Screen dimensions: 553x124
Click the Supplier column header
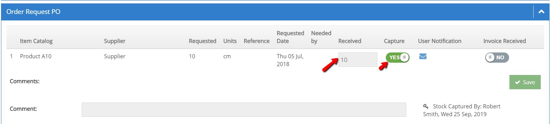point(115,41)
